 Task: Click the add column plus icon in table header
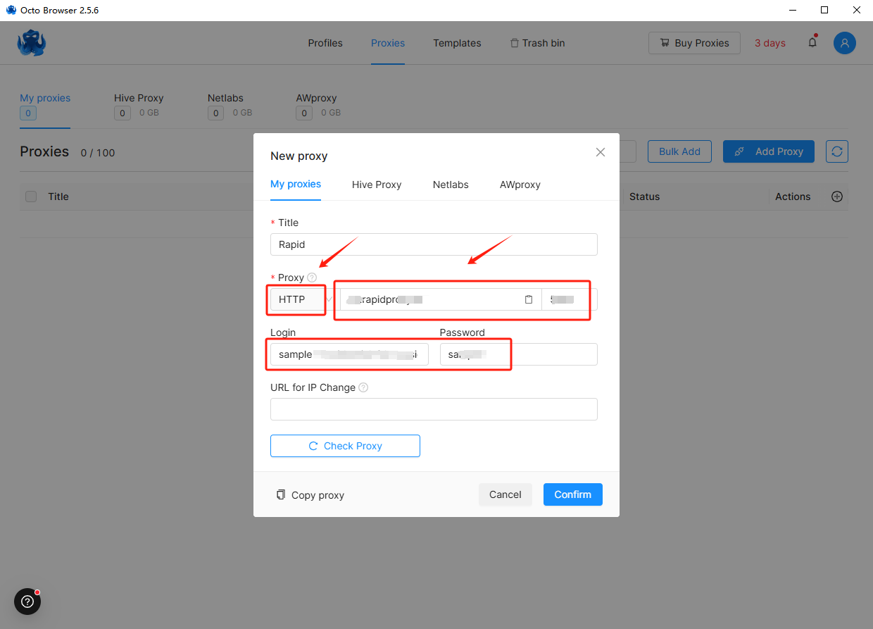tap(837, 197)
